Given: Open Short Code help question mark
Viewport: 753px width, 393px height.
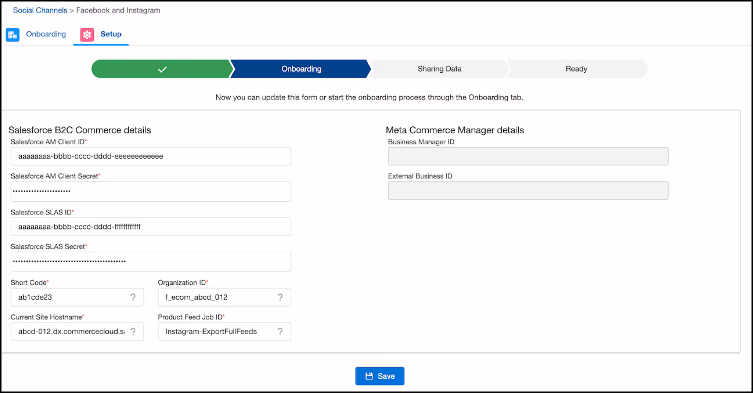Looking at the screenshot, I should pyautogui.click(x=133, y=297).
